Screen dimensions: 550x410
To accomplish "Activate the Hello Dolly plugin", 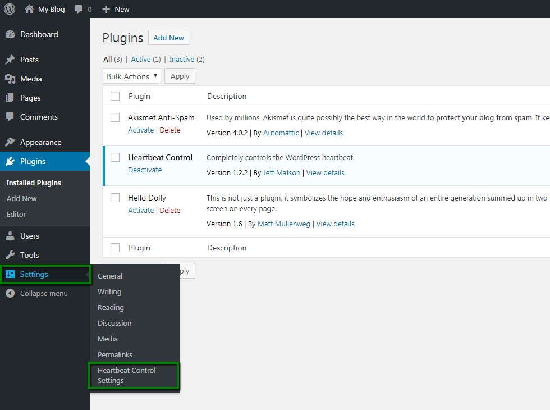I will pos(141,211).
